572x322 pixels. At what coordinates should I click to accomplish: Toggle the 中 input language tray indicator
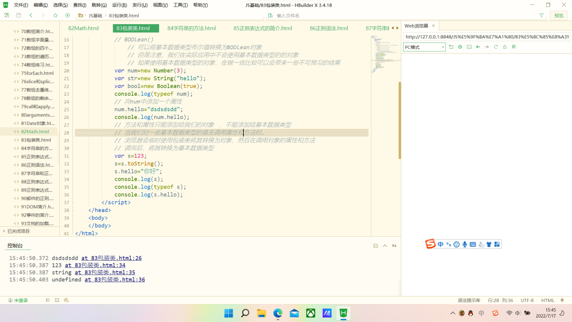tap(481, 313)
